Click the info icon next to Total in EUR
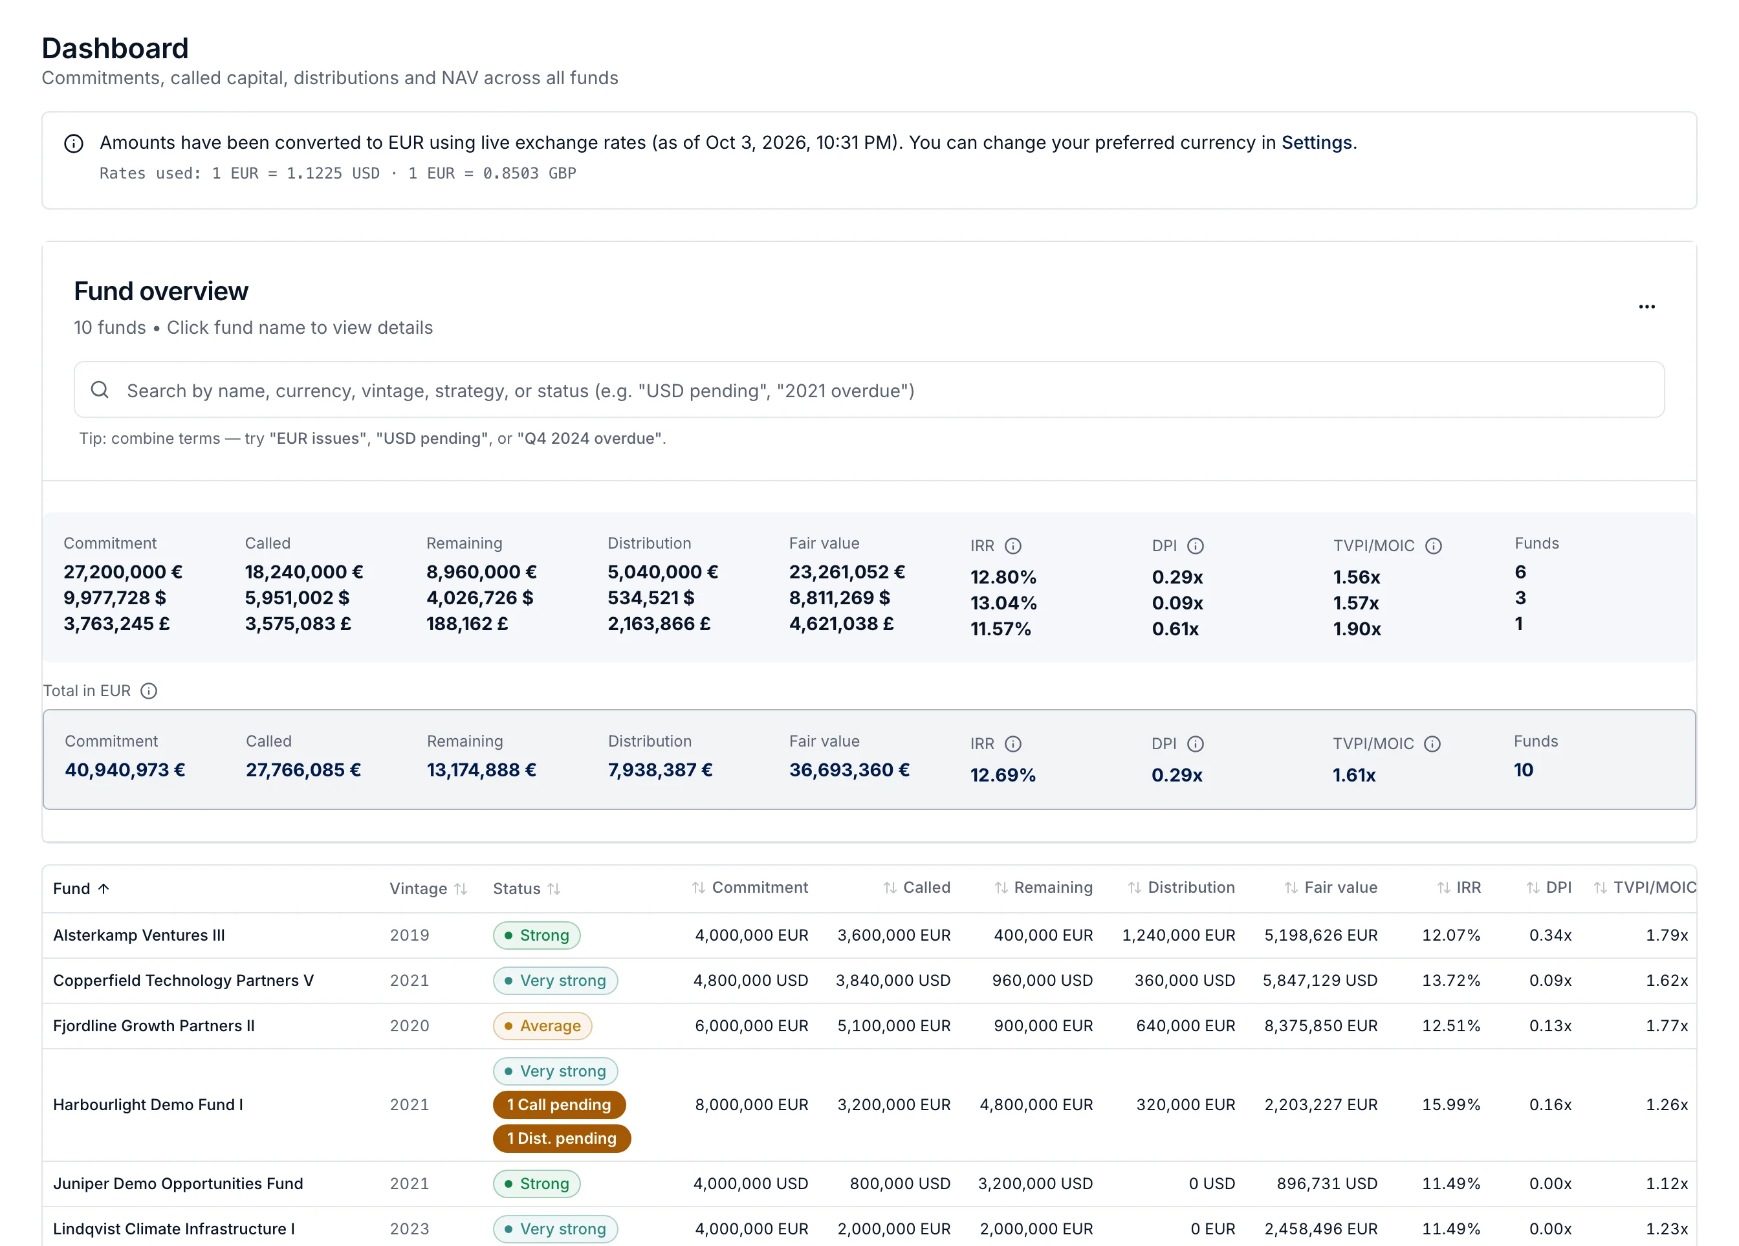The width and height of the screenshot is (1739, 1246). click(149, 691)
